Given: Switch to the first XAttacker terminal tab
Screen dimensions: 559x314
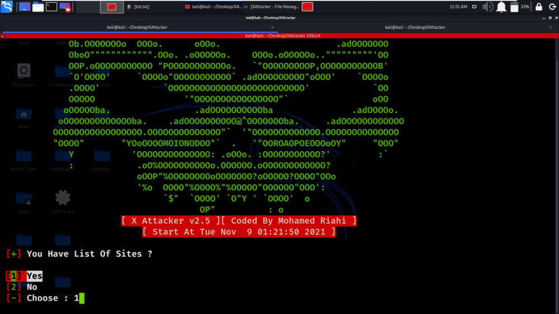Looking at the screenshot, I should [138, 27].
